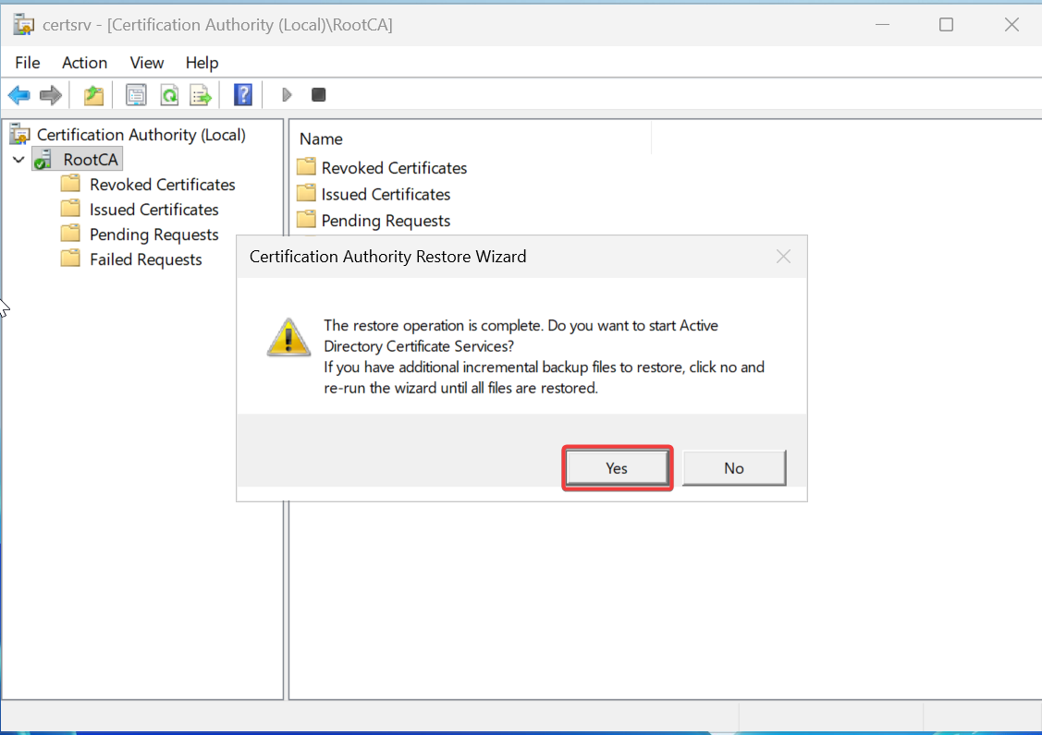
Task: Open Help via the question mark icon
Action: (x=243, y=95)
